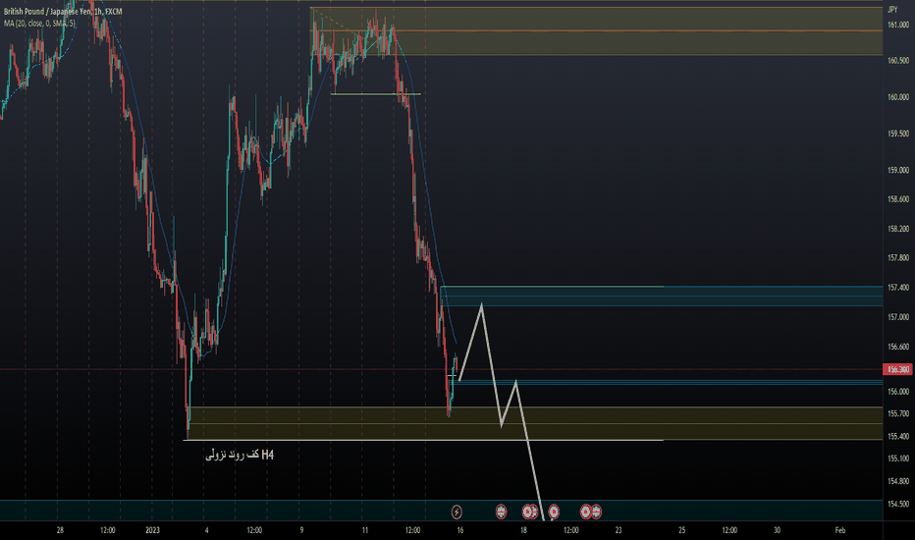
Task: Click the Feb label on the time axis
Action: pyautogui.click(x=839, y=530)
